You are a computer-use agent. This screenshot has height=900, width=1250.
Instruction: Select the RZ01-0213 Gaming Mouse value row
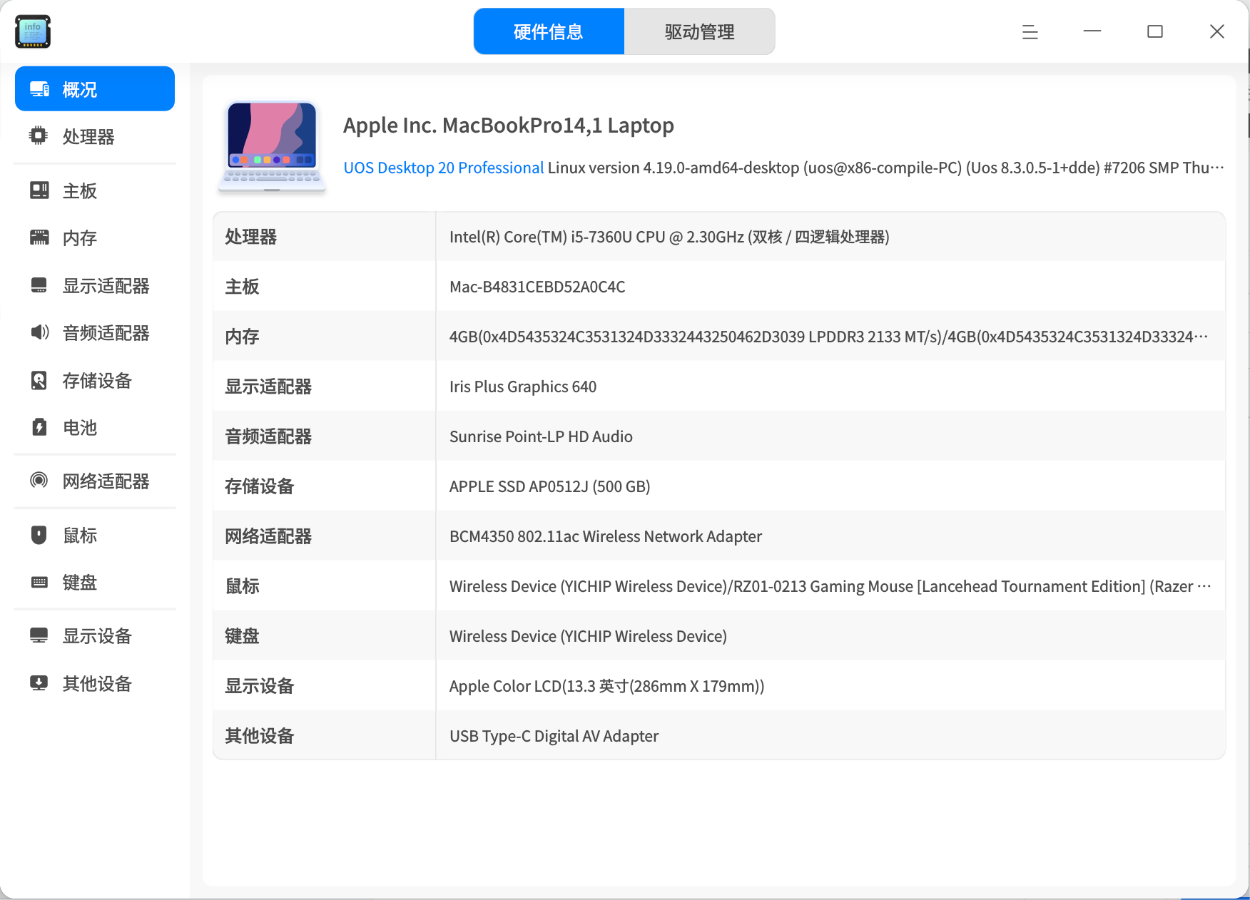tap(830, 586)
